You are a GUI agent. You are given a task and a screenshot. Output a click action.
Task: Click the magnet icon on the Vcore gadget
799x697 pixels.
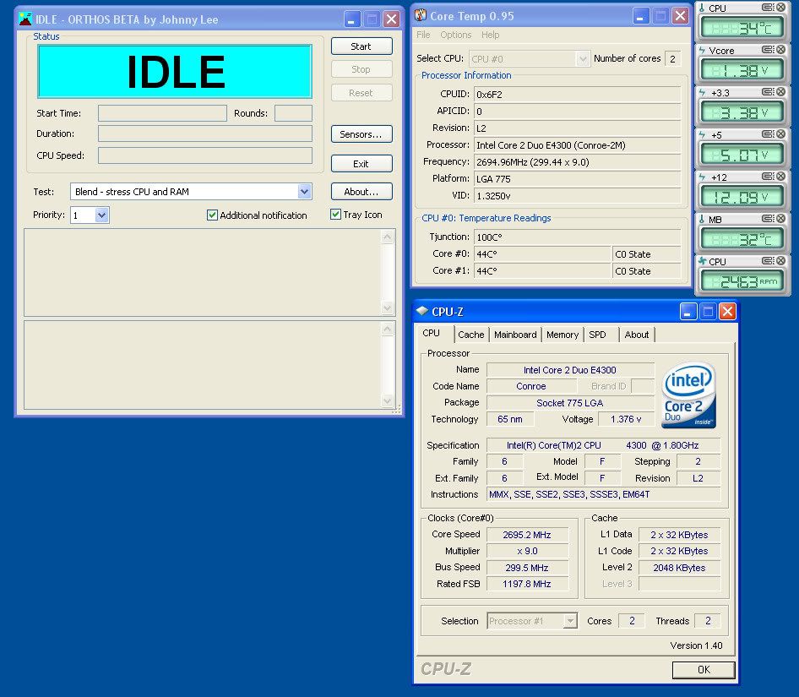(768, 50)
